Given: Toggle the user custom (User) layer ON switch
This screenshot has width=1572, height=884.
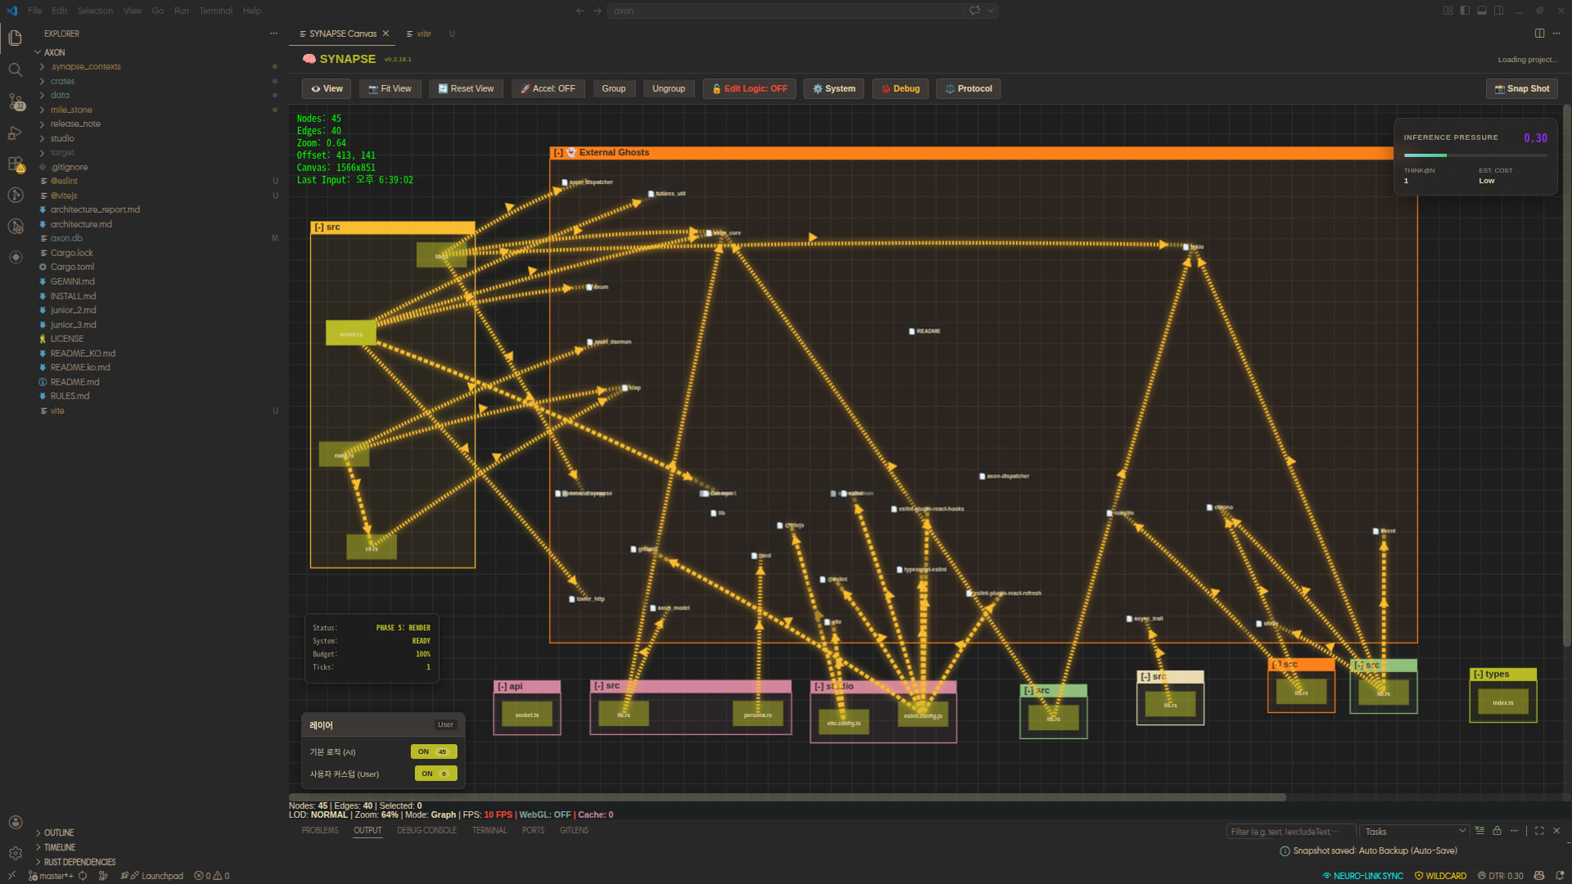Looking at the screenshot, I should (435, 773).
